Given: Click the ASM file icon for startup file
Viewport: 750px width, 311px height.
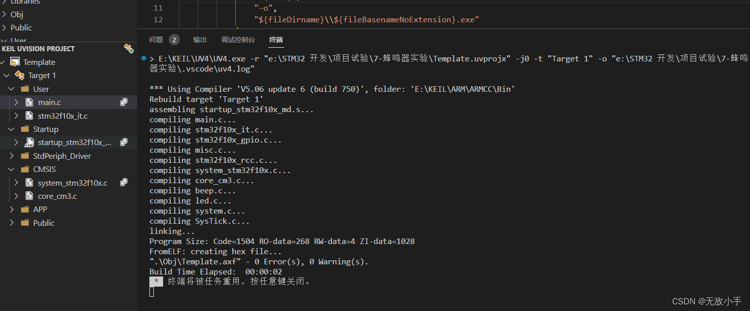Looking at the screenshot, I should [29, 143].
